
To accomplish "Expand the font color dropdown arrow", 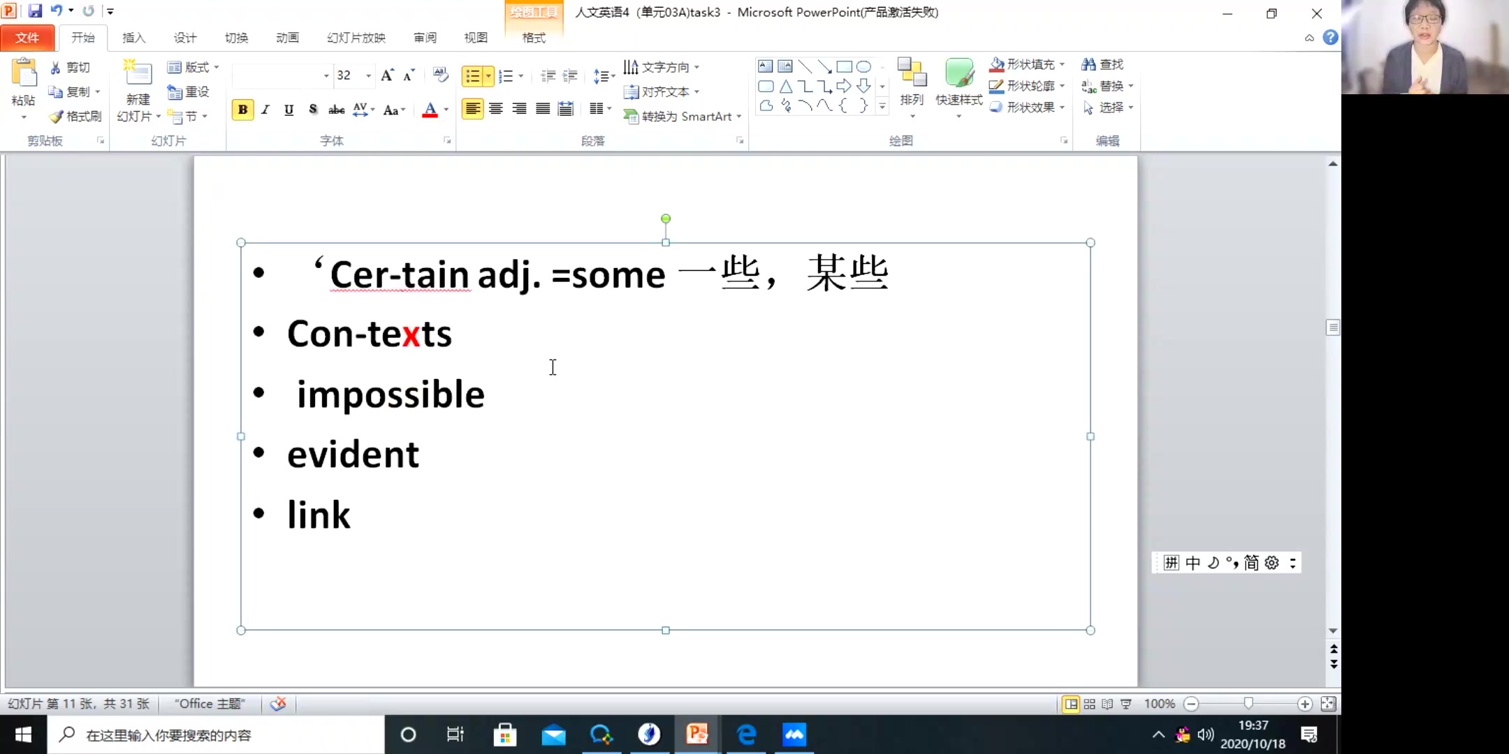I will click(x=446, y=110).
